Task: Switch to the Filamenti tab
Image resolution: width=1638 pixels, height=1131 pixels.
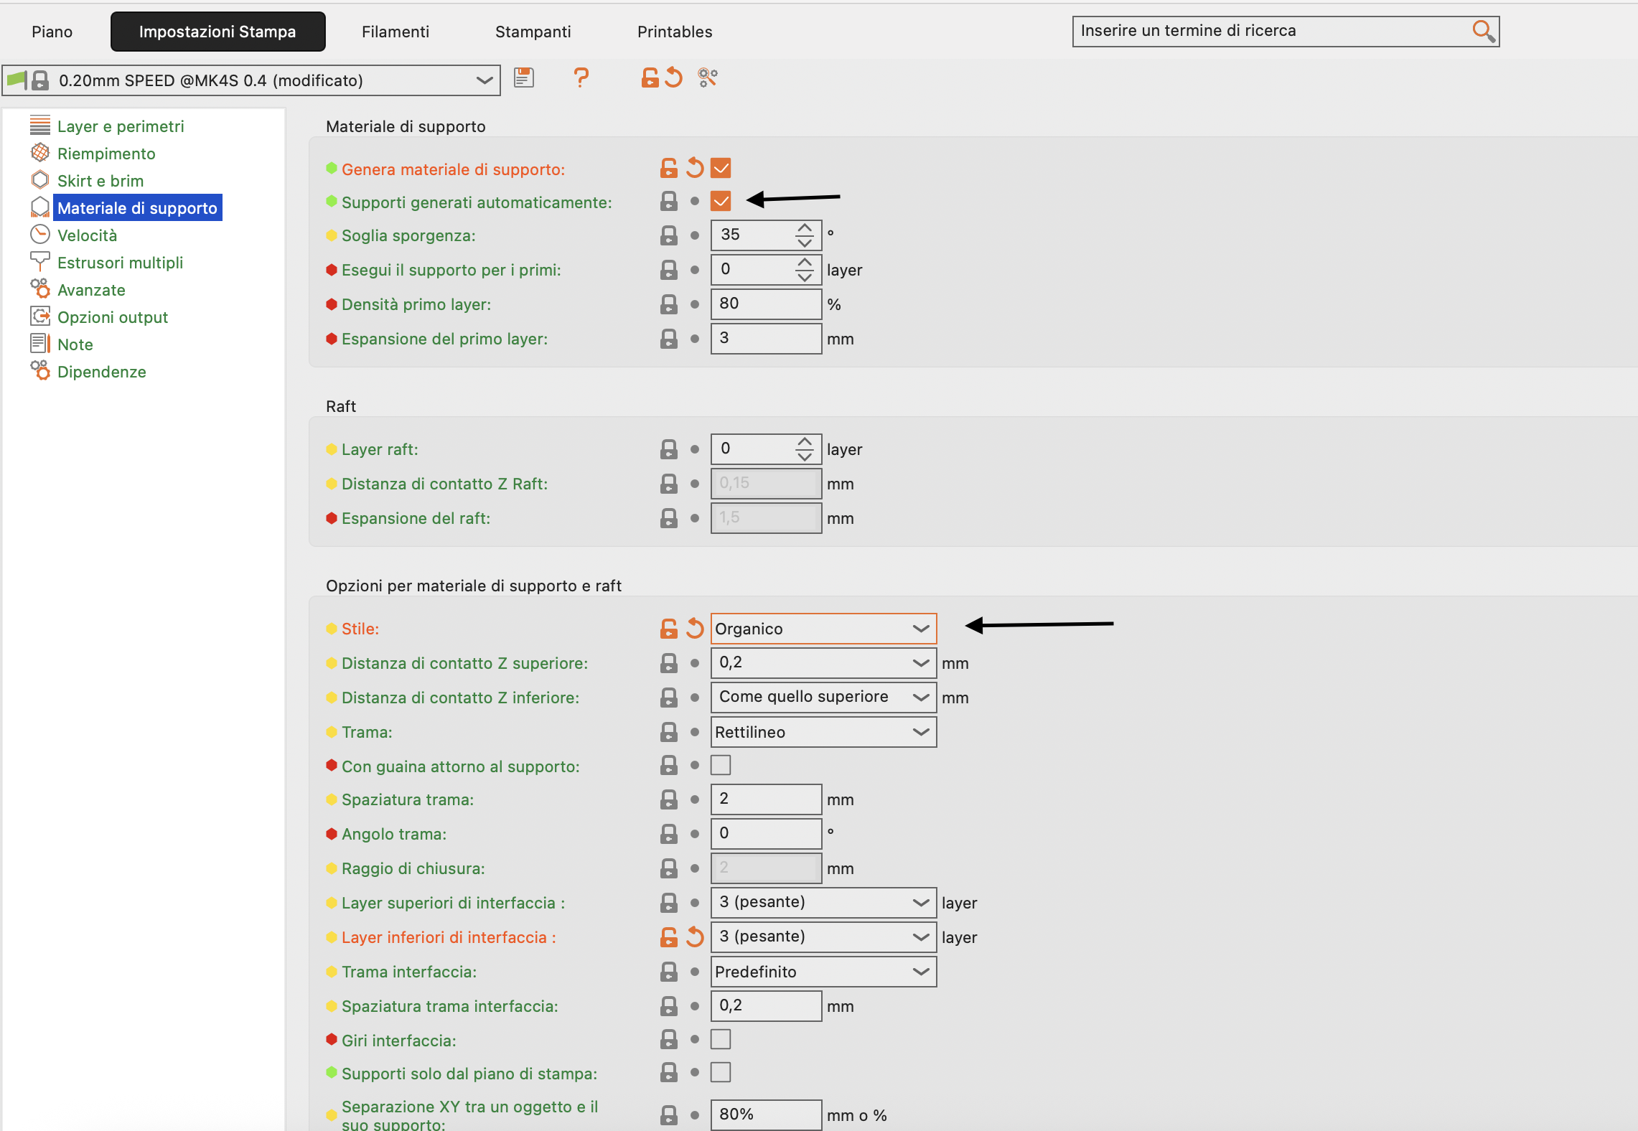Action: (395, 32)
